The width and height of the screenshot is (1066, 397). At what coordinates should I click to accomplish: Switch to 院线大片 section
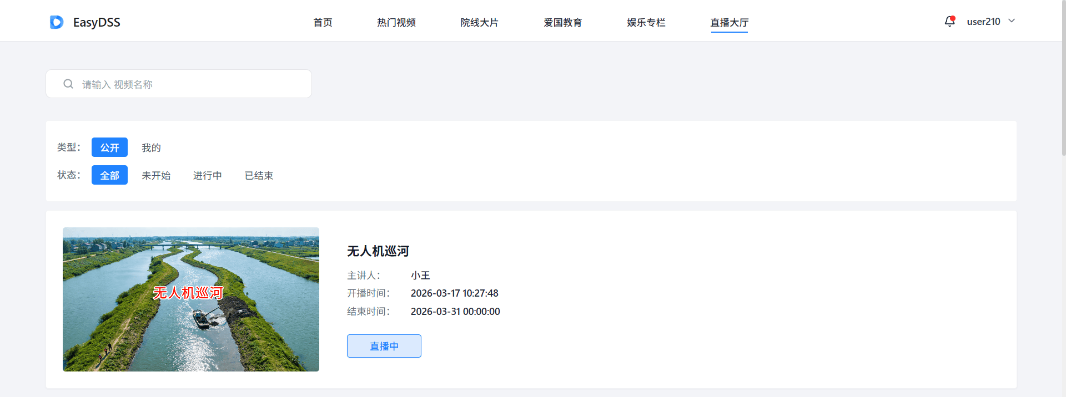(x=480, y=22)
